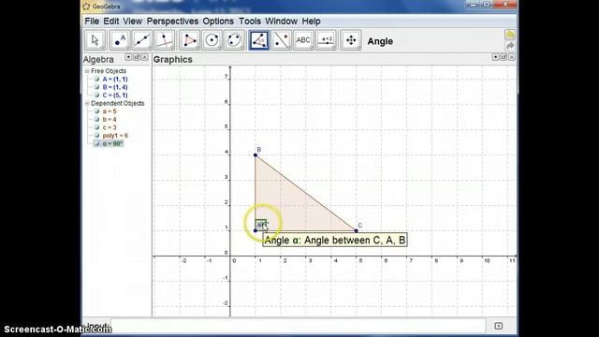Close the Algebra panel

coord(145,57)
